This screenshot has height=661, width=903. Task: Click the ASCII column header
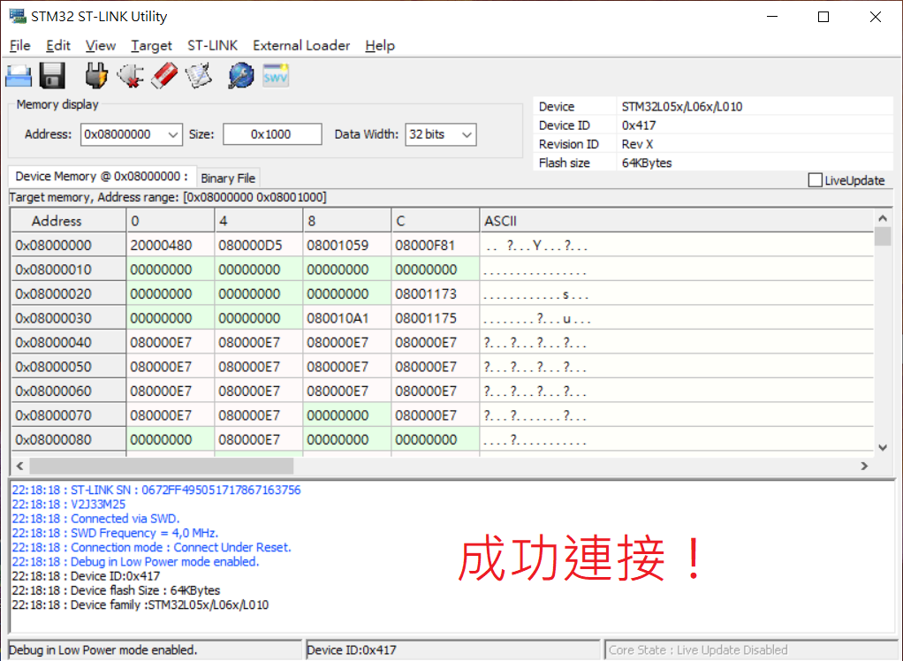(677, 221)
